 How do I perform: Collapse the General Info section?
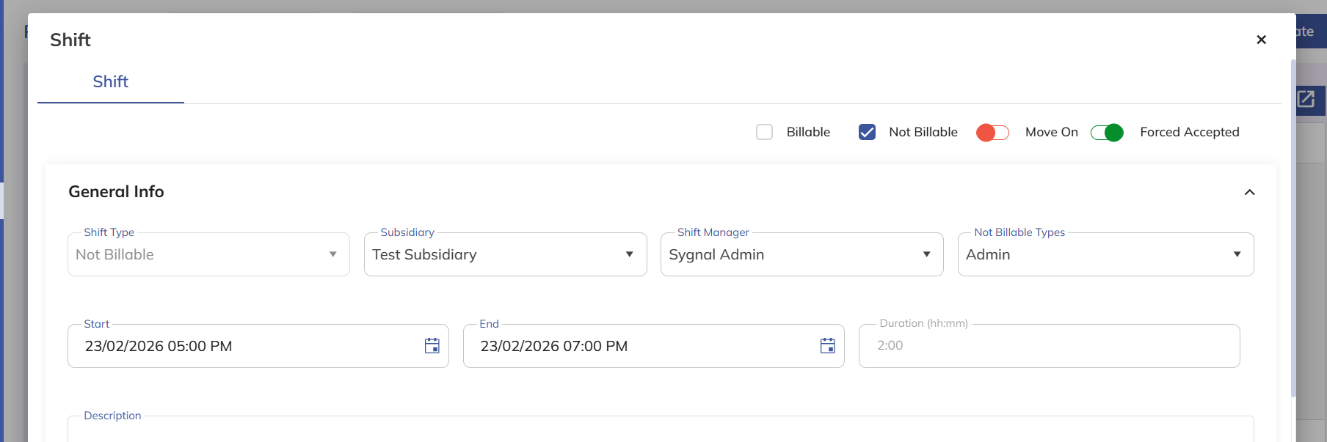pyautogui.click(x=1249, y=192)
